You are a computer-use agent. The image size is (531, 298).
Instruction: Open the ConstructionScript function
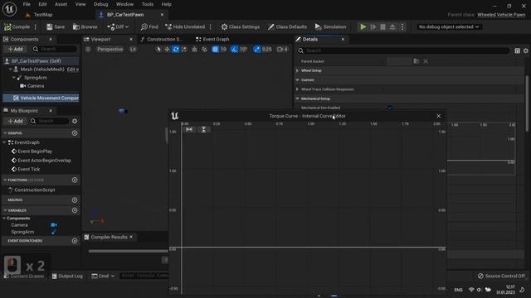coord(34,190)
